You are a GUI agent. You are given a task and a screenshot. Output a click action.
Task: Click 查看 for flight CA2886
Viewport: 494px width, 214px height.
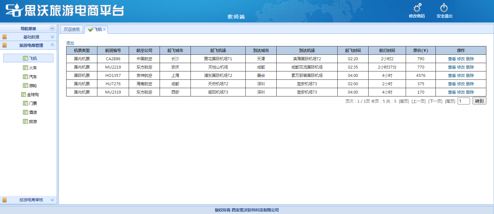451,59
